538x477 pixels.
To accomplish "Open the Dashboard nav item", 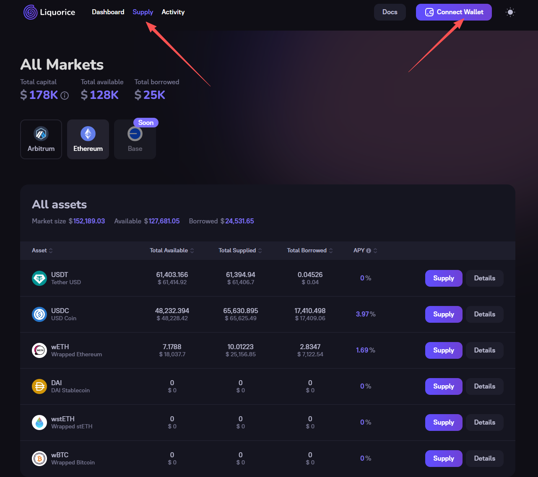I will (x=108, y=12).
